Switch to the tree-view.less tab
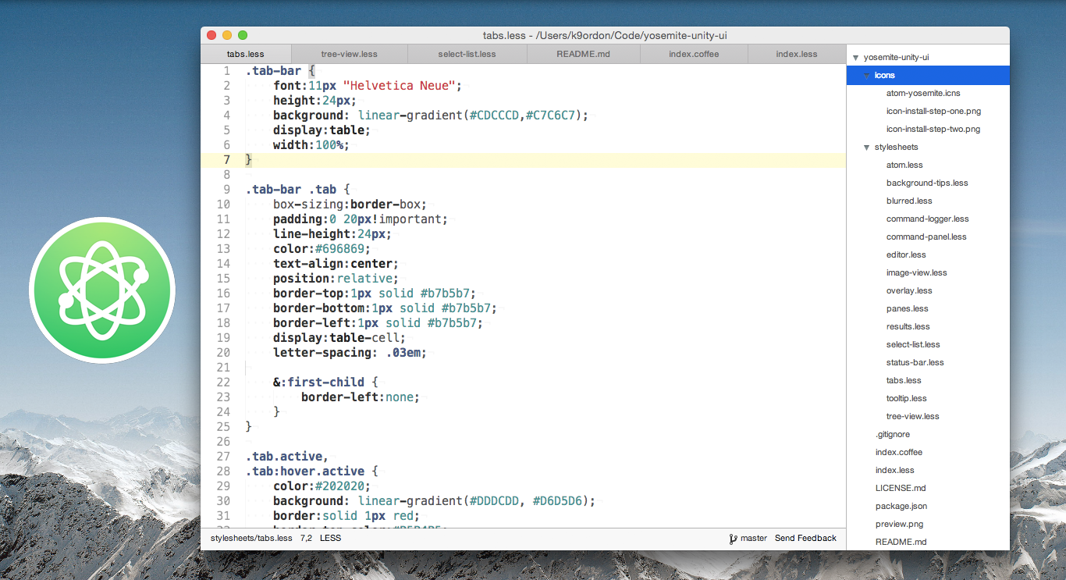 (x=349, y=54)
